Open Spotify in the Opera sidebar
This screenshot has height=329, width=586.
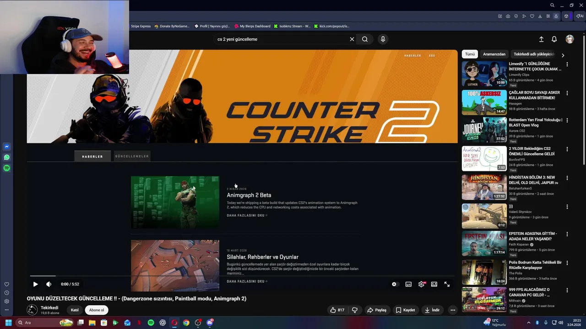click(x=6, y=168)
